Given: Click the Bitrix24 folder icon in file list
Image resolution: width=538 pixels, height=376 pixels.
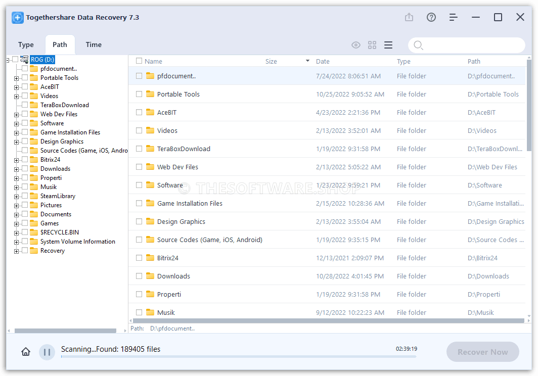Looking at the screenshot, I should click(150, 258).
